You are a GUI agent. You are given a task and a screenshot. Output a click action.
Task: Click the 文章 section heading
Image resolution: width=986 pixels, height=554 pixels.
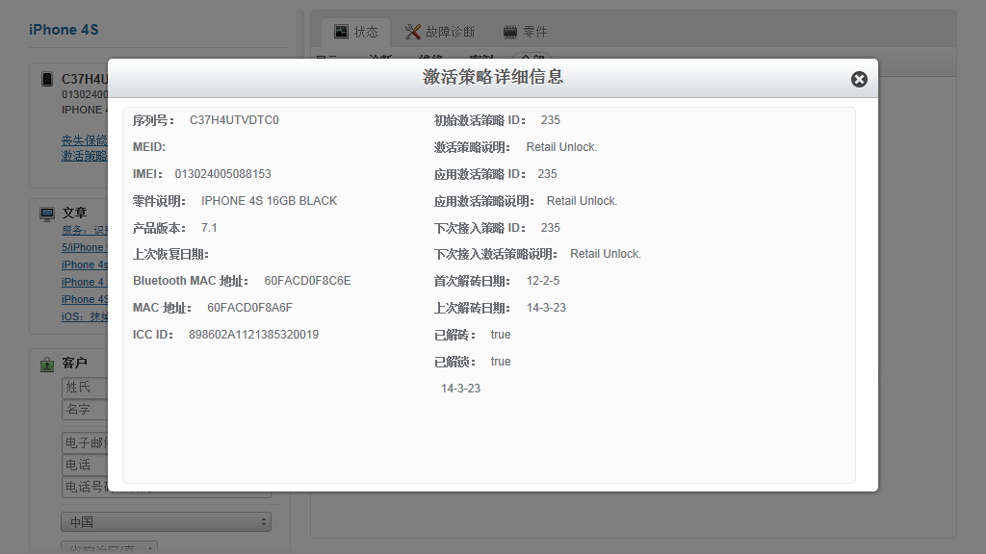click(x=74, y=214)
